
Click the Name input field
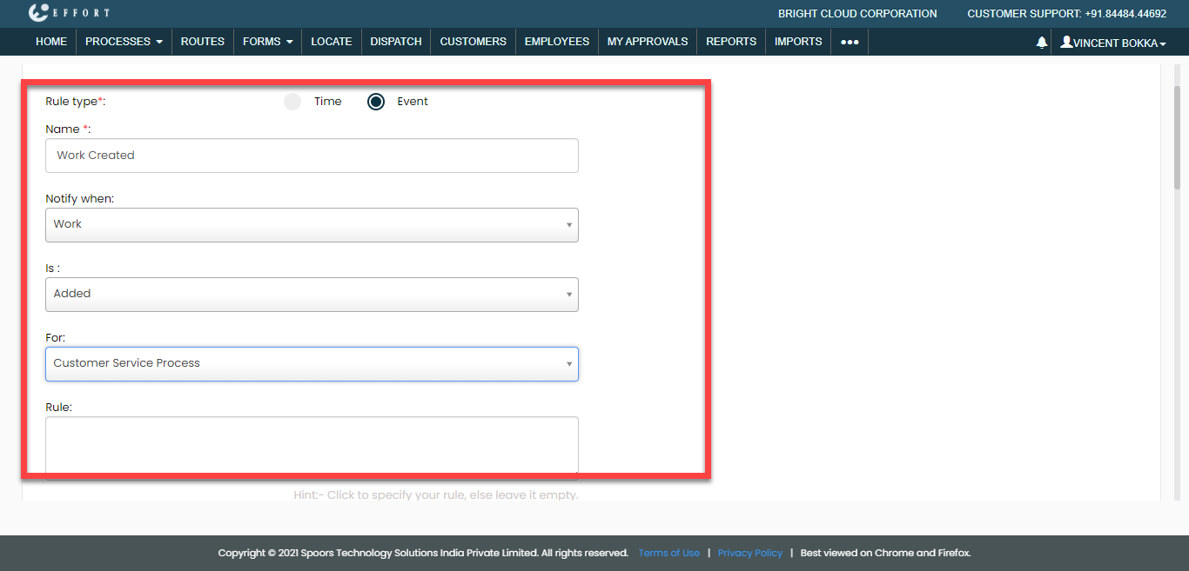312,156
